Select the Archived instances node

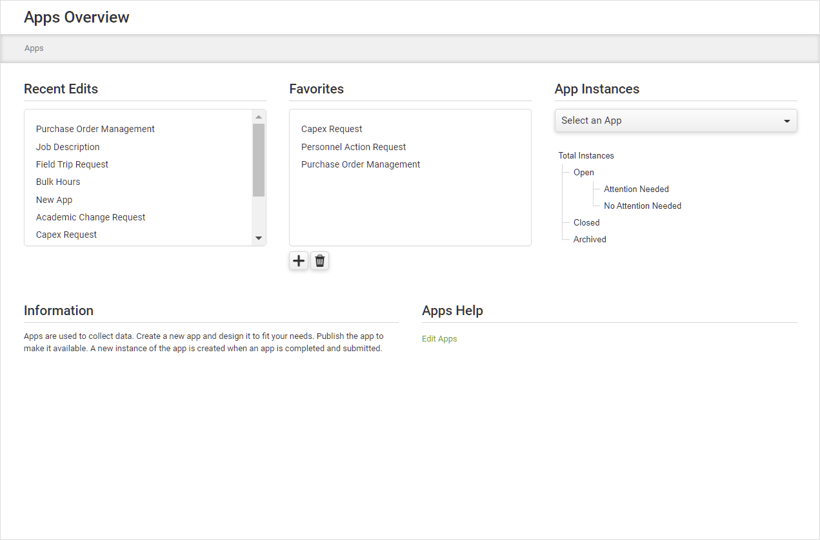coord(590,239)
